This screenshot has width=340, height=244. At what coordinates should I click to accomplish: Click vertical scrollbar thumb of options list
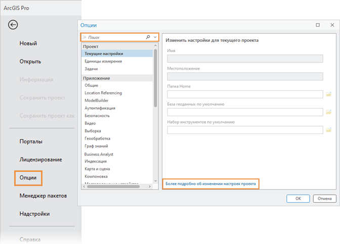pyautogui.click(x=155, y=78)
